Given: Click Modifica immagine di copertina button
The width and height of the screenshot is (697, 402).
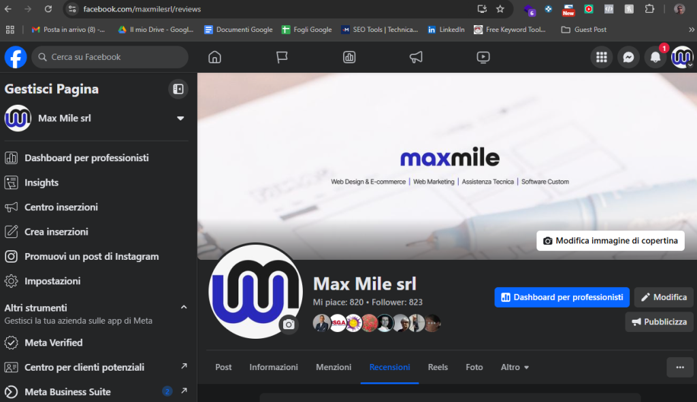Looking at the screenshot, I should tap(611, 241).
